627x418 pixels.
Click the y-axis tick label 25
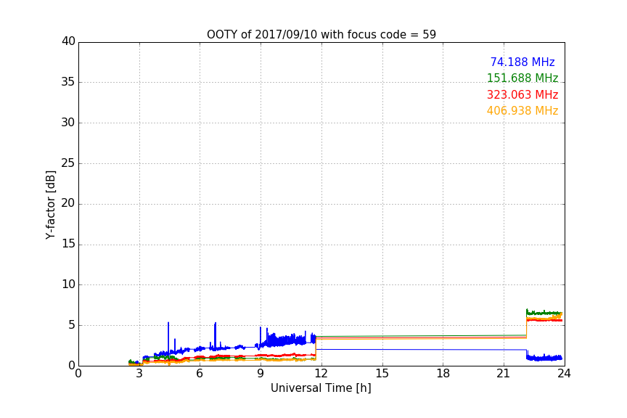point(68,163)
